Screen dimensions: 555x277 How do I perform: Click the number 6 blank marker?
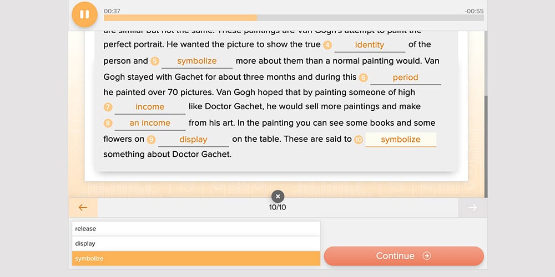pyautogui.click(x=363, y=78)
